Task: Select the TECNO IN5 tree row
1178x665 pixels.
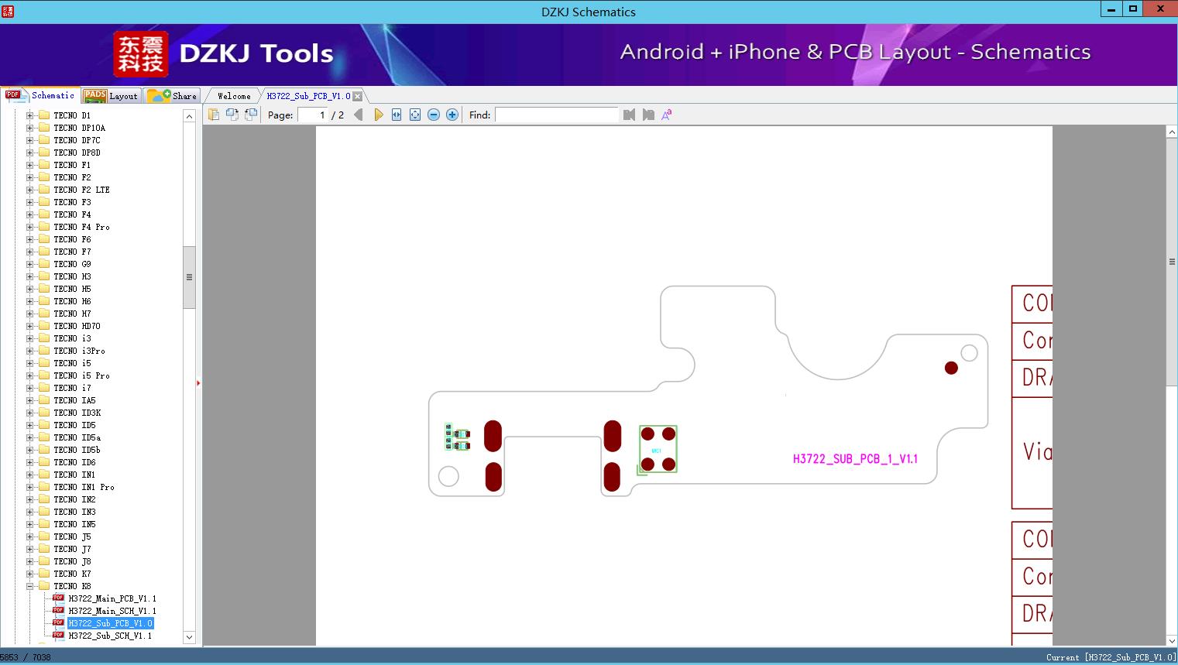Action: [74, 524]
